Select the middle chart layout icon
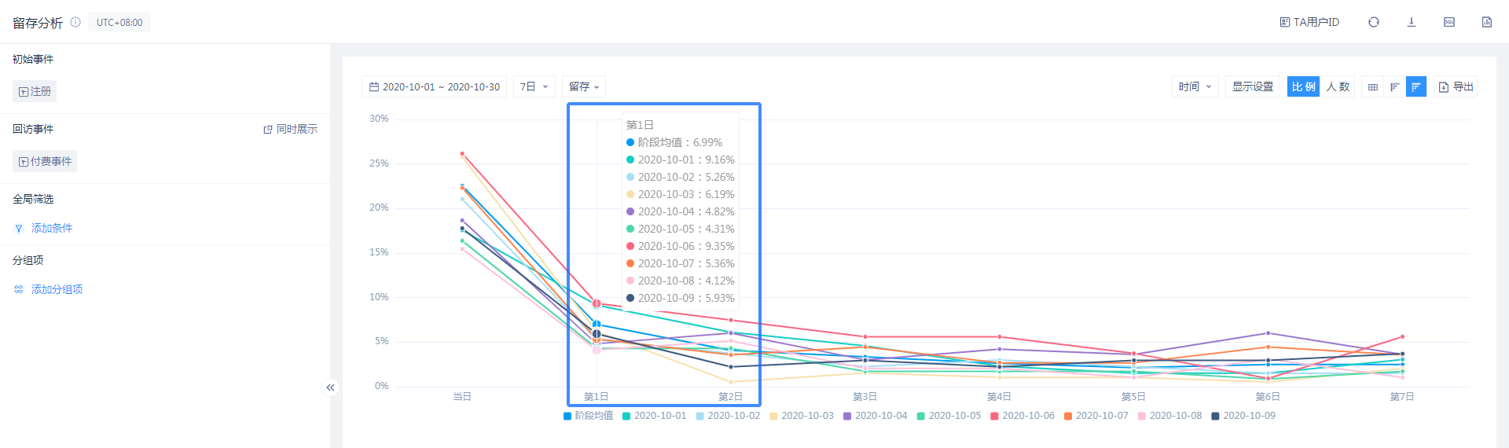1509x448 pixels. tap(1394, 86)
